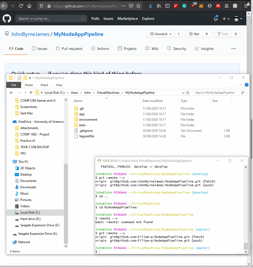This screenshot has height=268, width=253.
Task: Select .gitignore text document
Action: tap(86, 131)
